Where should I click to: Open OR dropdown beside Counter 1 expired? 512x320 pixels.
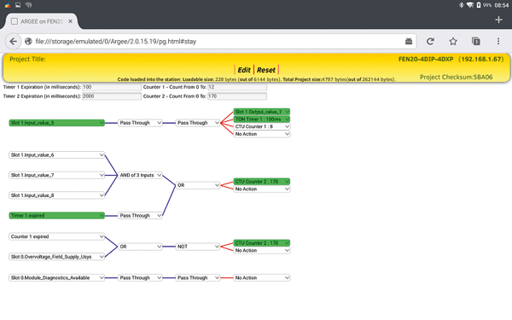click(140, 247)
